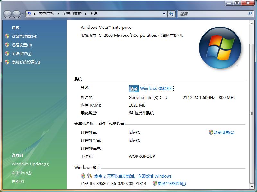Screen dimensions: 257x192
Task: Open 设备管理器(M) task link
Action: 24,36
